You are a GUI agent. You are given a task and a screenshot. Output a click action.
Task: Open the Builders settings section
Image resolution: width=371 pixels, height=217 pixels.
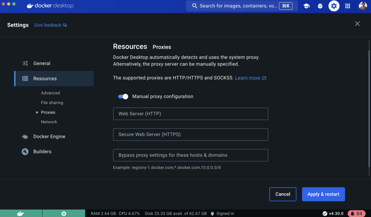42,152
